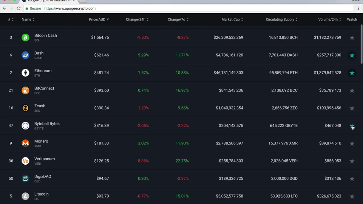The width and height of the screenshot is (363, 204).
Task: Click Dash 24h change 5.29%
Action: point(143,55)
